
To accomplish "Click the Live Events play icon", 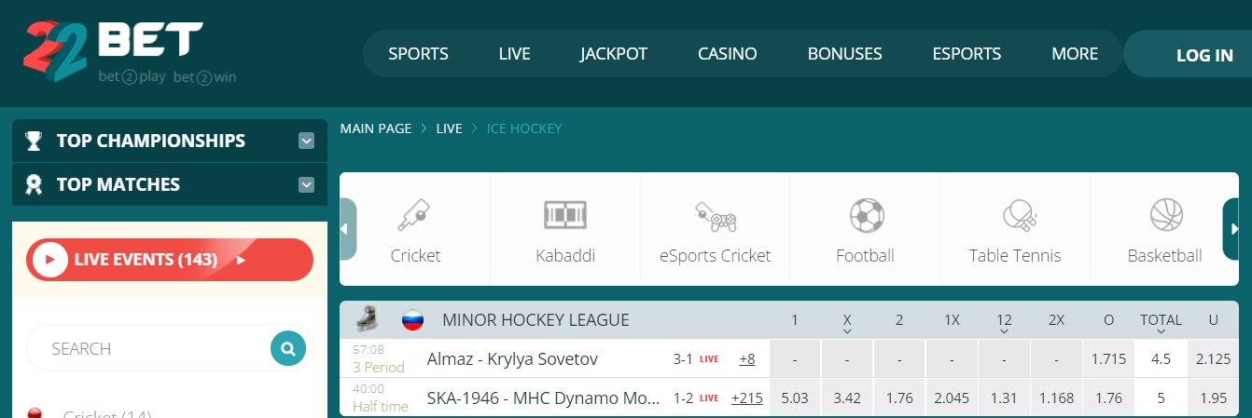I will (x=49, y=260).
